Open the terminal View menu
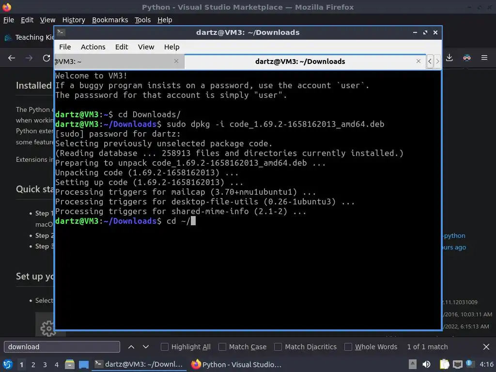496x372 pixels. click(146, 47)
